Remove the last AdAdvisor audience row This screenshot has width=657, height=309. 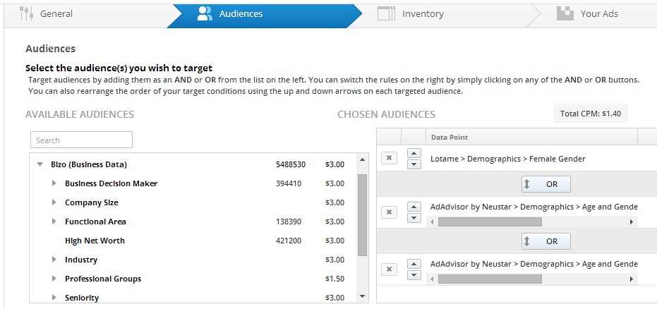tap(389, 269)
